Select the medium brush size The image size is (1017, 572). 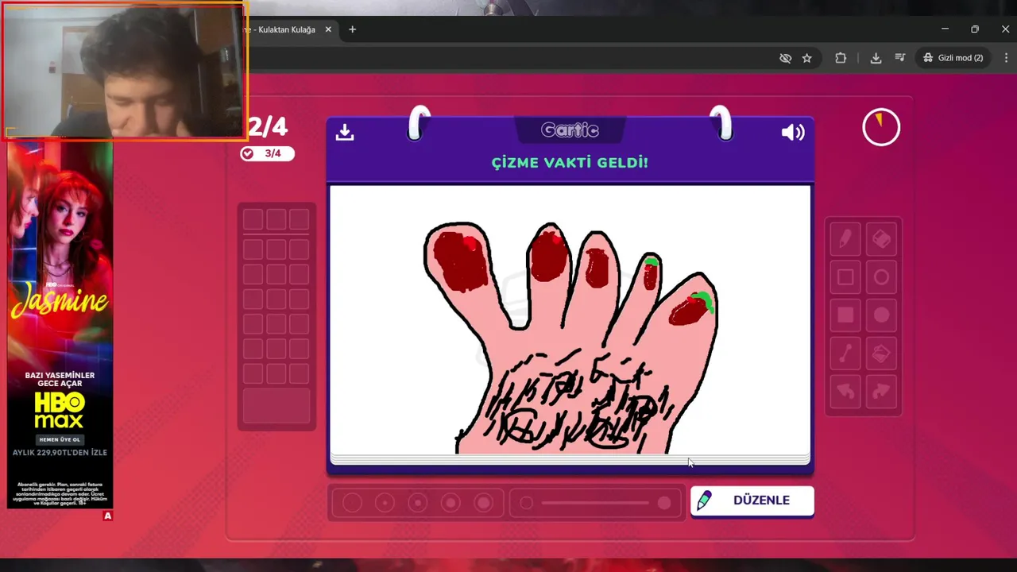(417, 503)
